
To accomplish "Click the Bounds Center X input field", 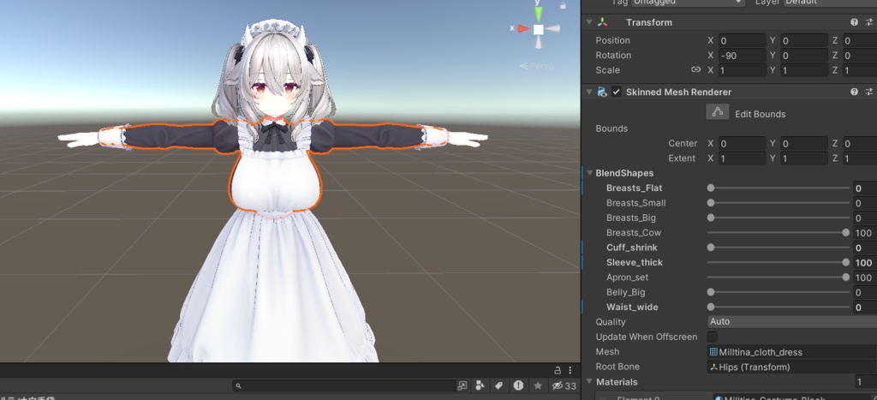I will (743, 143).
